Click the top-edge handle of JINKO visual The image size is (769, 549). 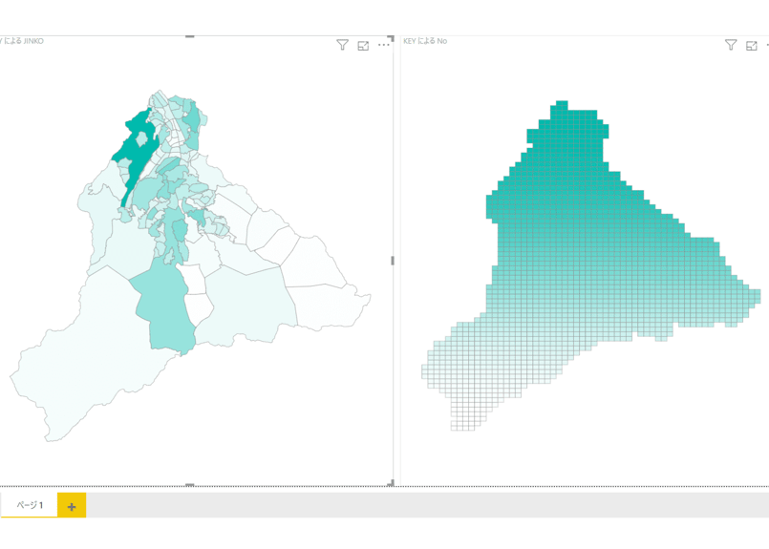190,36
